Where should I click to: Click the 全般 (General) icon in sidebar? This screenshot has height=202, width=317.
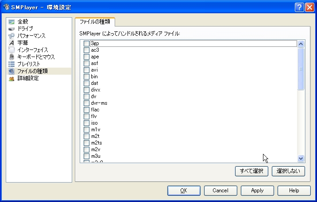(12, 22)
